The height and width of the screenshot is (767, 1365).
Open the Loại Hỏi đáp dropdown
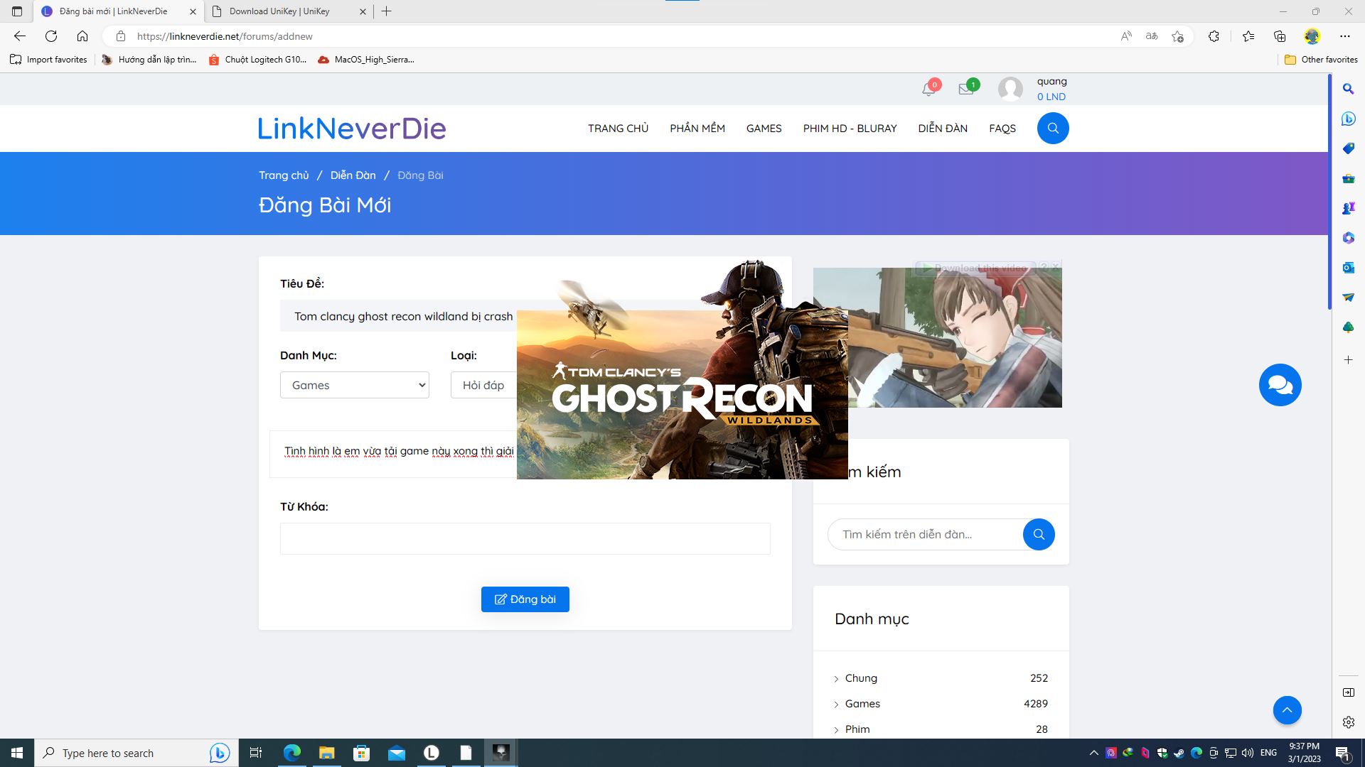484,385
